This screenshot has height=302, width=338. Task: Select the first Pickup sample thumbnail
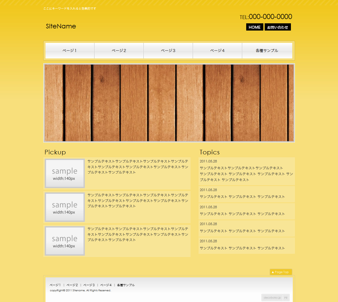pyautogui.click(x=65, y=173)
